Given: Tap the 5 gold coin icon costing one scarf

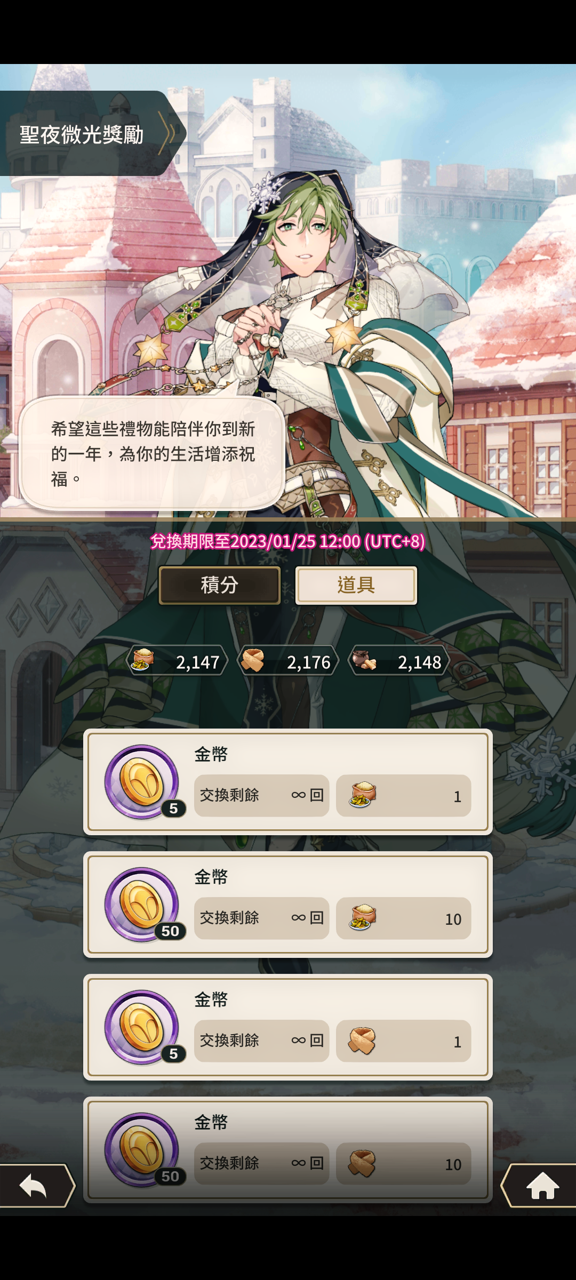Looking at the screenshot, I should 143,1027.
